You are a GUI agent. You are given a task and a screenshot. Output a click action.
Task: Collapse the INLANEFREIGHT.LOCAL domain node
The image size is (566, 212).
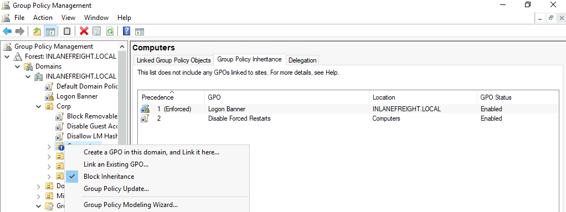tap(28, 77)
